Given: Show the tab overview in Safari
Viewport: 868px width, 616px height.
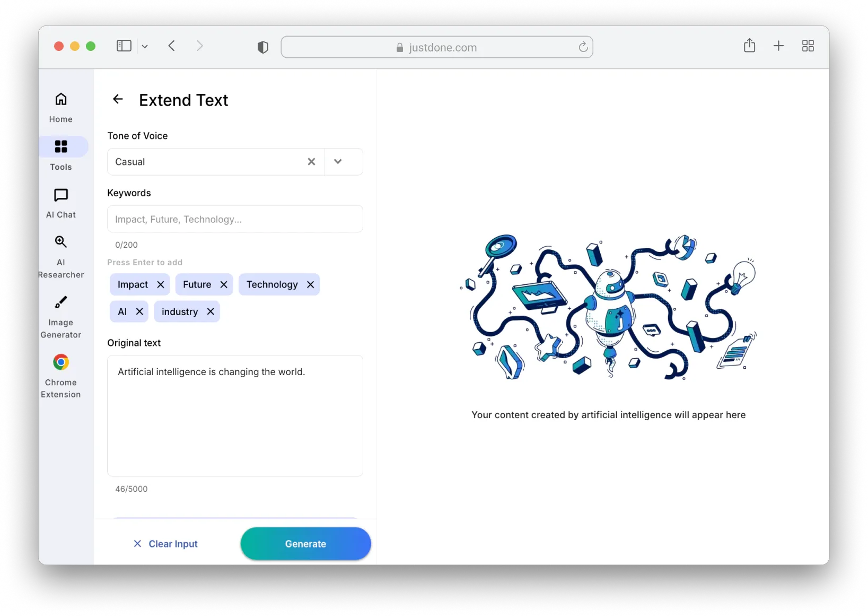Looking at the screenshot, I should click(x=808, y=46).
